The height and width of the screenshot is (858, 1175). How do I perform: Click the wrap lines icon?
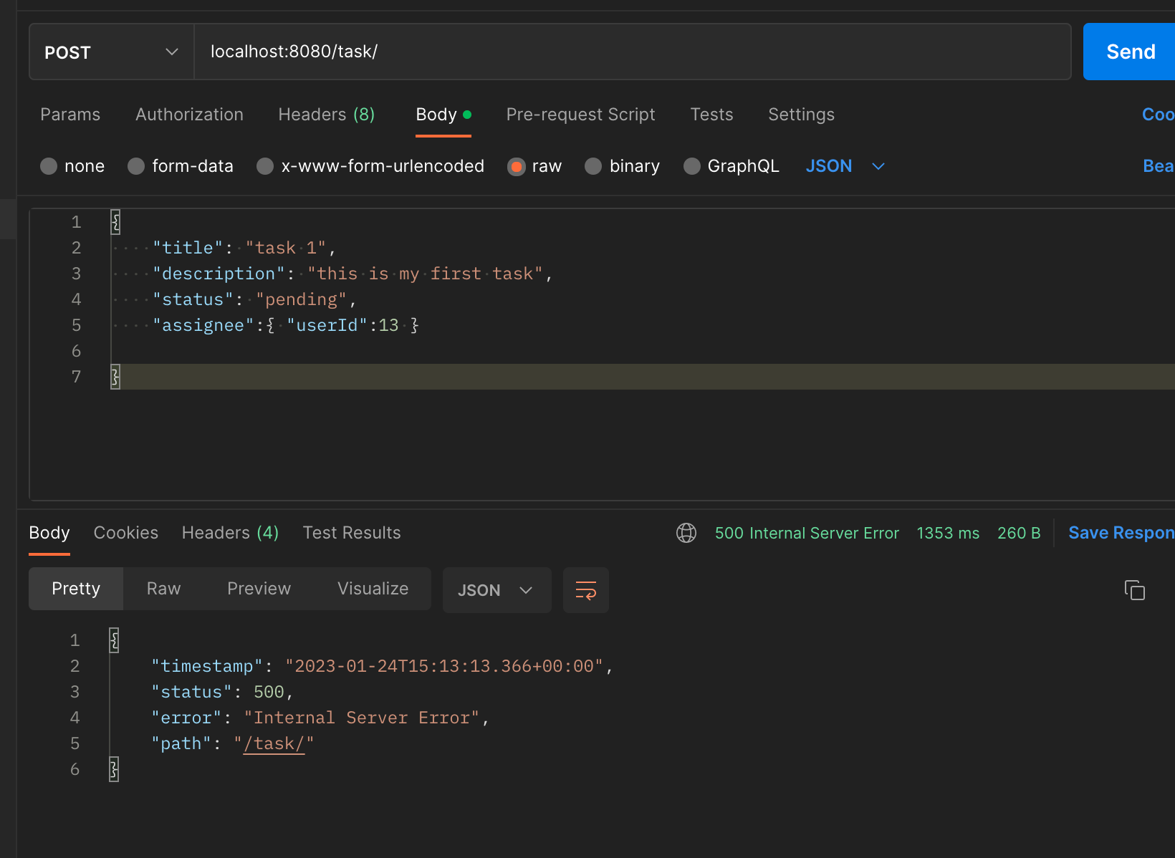pyautogui.click(x=586, y=590)
